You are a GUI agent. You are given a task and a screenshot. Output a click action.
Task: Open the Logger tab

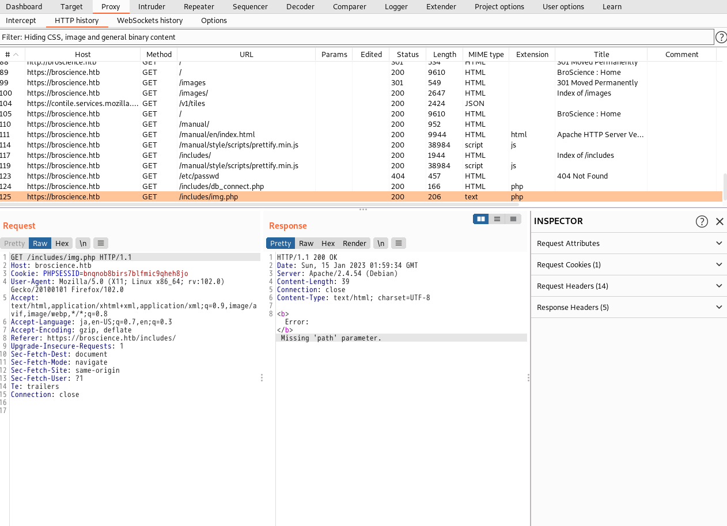pos(396,6)
